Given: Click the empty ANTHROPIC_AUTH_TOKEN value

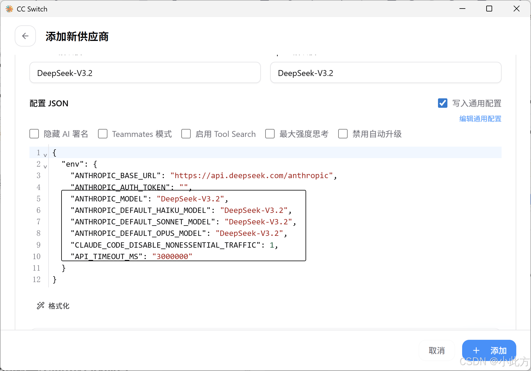Looking at the screenshot, I should pos(184,187).
